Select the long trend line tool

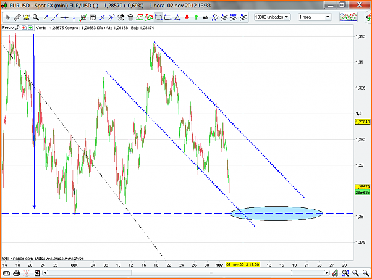[x=55, y=17]
